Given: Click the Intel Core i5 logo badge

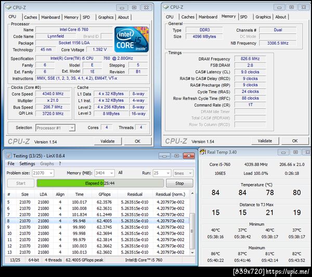Looking at the screenshot, I should point(132,39).
